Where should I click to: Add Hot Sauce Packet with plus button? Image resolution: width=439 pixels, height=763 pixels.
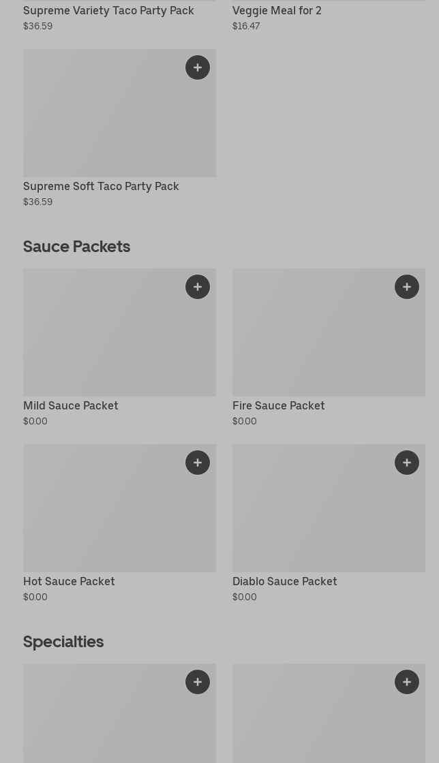coord(198,463)
